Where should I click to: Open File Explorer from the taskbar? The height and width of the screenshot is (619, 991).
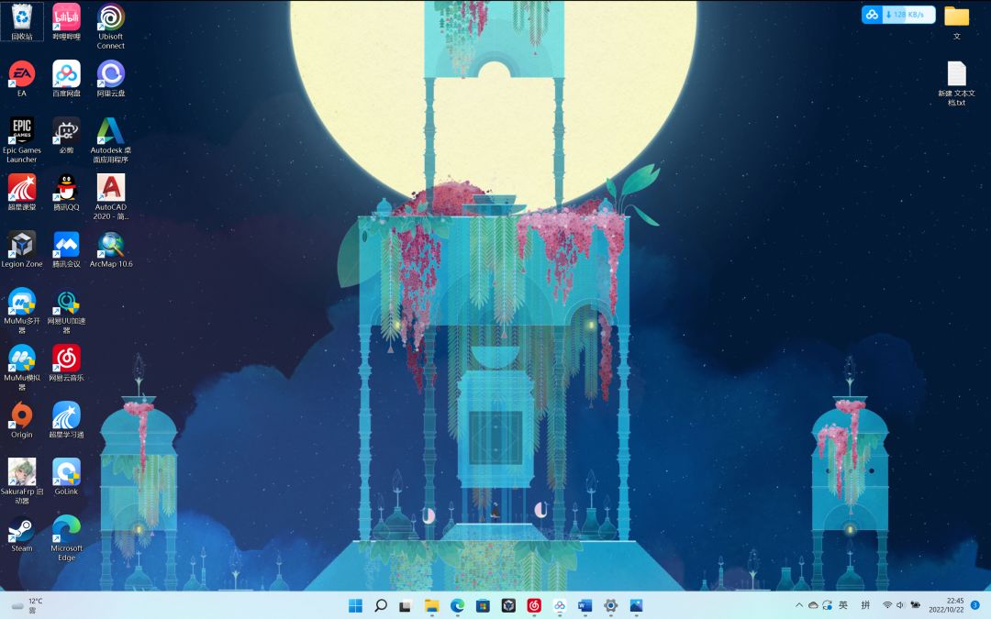(x=431, y=606)
